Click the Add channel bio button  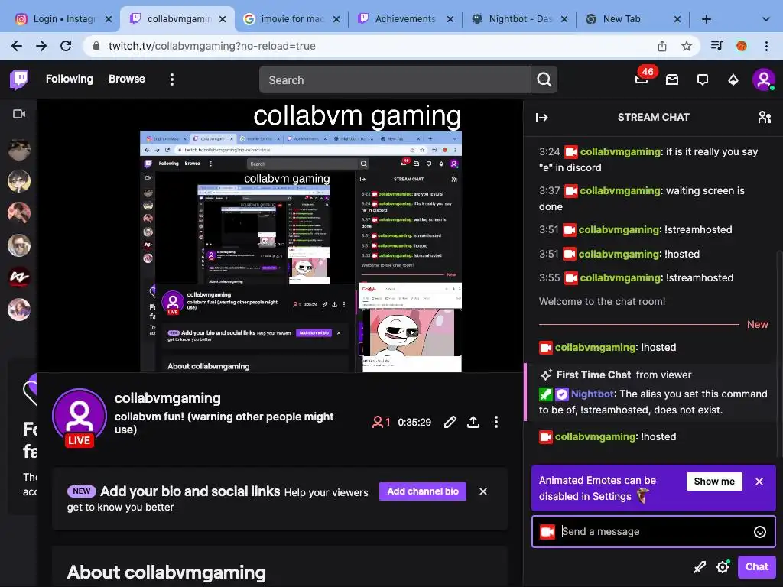(x=422, y=491)
